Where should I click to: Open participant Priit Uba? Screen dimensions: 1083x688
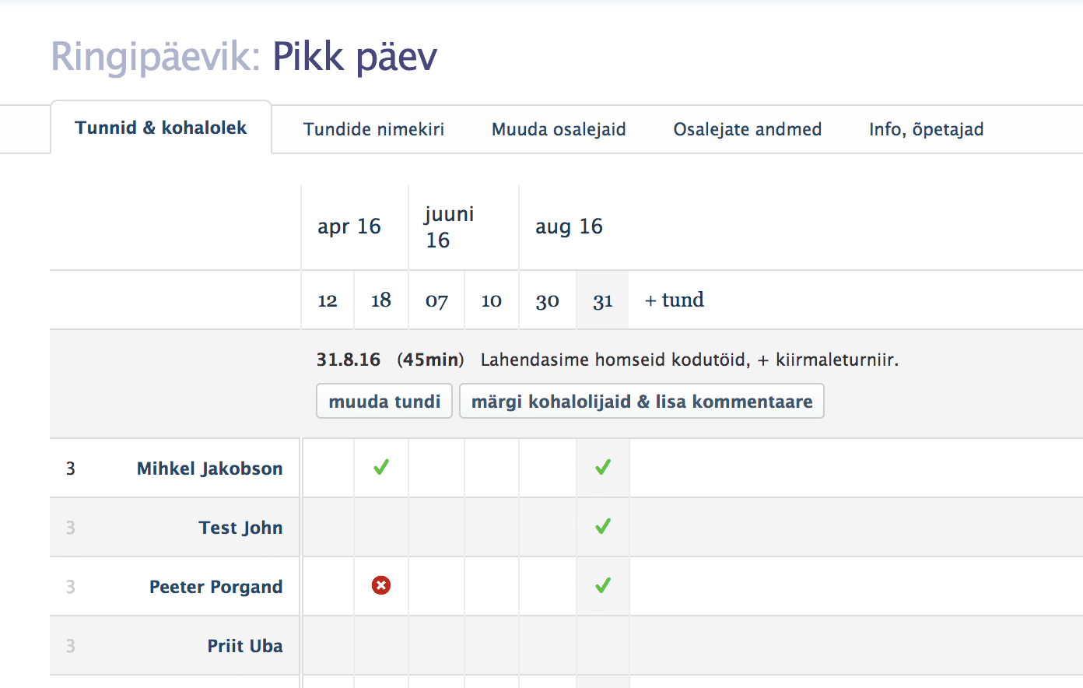[244, 646]
